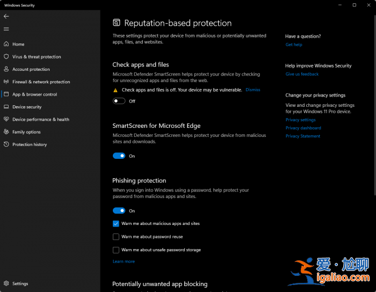Image resolution: width=376 pixels, height=292 pixels.
Task: Go to Protection history
Action: click(30, 144)
